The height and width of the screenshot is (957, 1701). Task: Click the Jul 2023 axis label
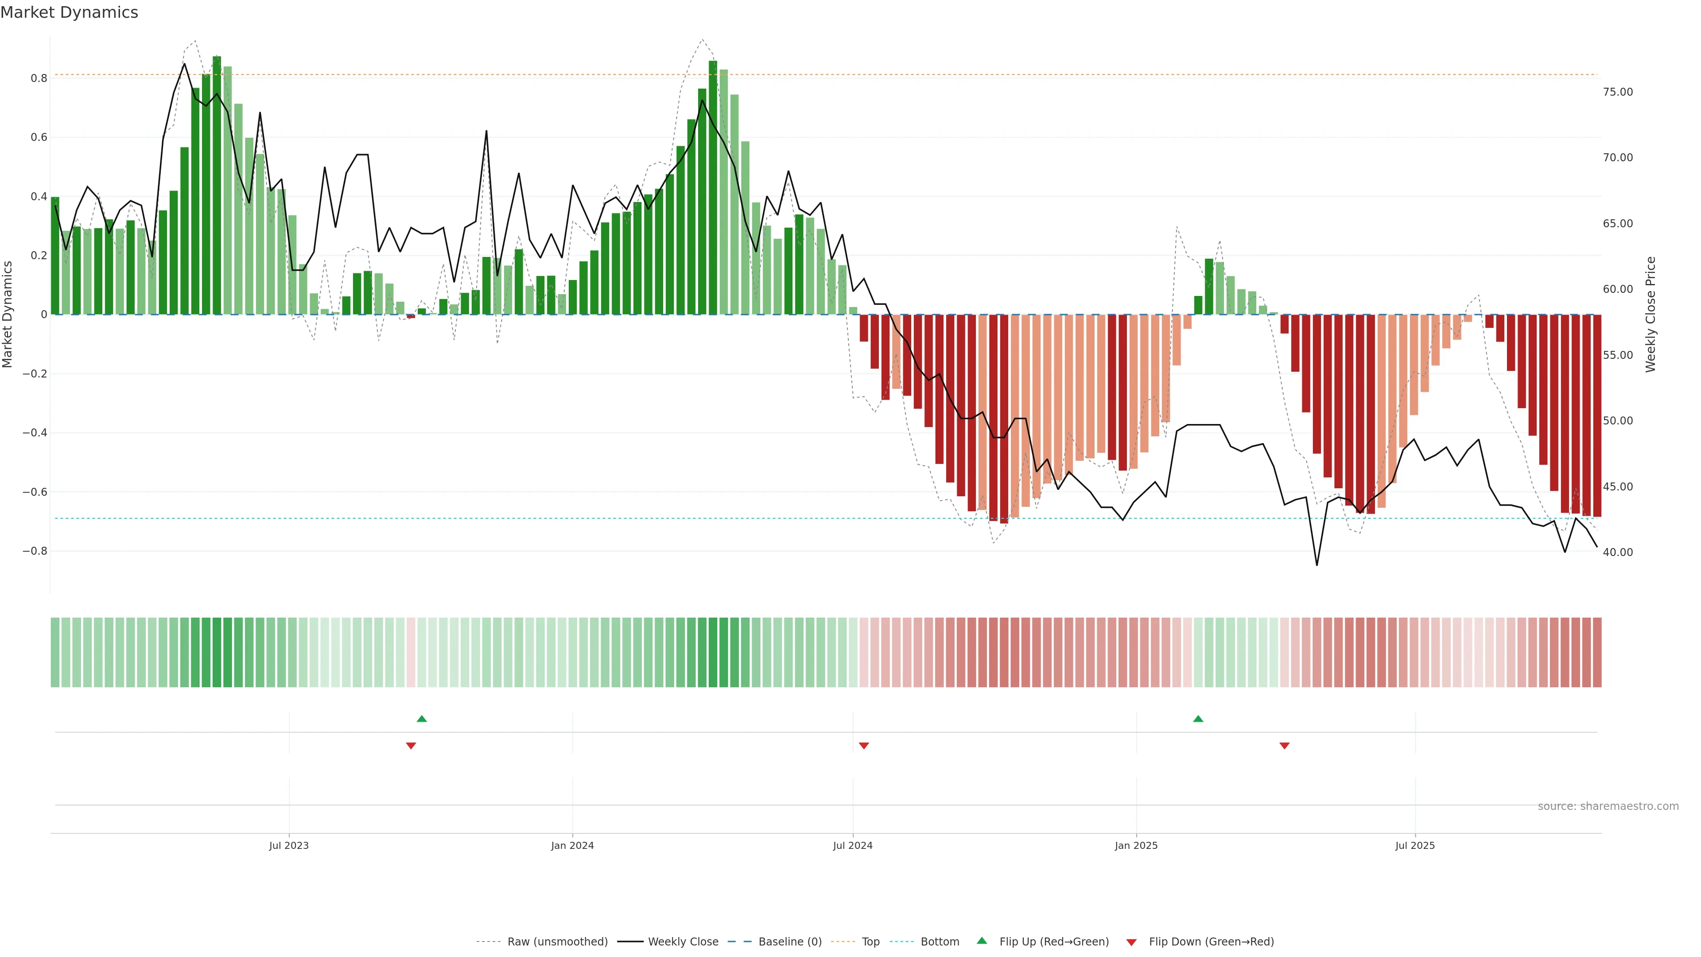[x=288, y=845]
